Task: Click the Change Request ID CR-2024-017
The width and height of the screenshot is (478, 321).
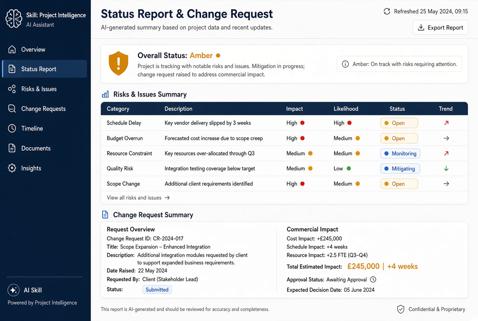Action: [x=145, y=239]
